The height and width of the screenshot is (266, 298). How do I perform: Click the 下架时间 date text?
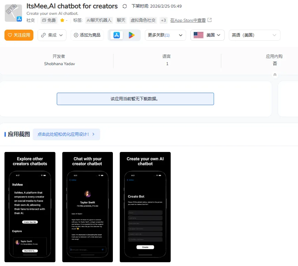(x=157, y=6)
